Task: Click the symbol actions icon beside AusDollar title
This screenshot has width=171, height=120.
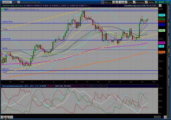Action: 19,2
